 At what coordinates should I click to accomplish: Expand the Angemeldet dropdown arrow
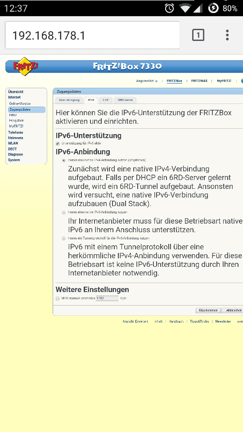pyautogui.click(x=157, y=81)
